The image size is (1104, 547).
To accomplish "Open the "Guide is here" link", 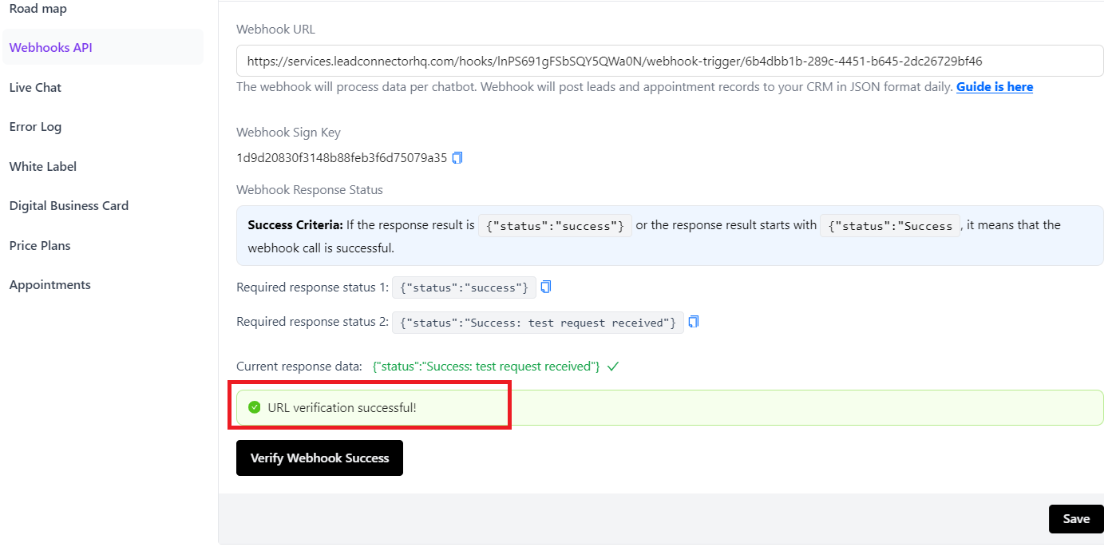I will click(x=994, y=87).
